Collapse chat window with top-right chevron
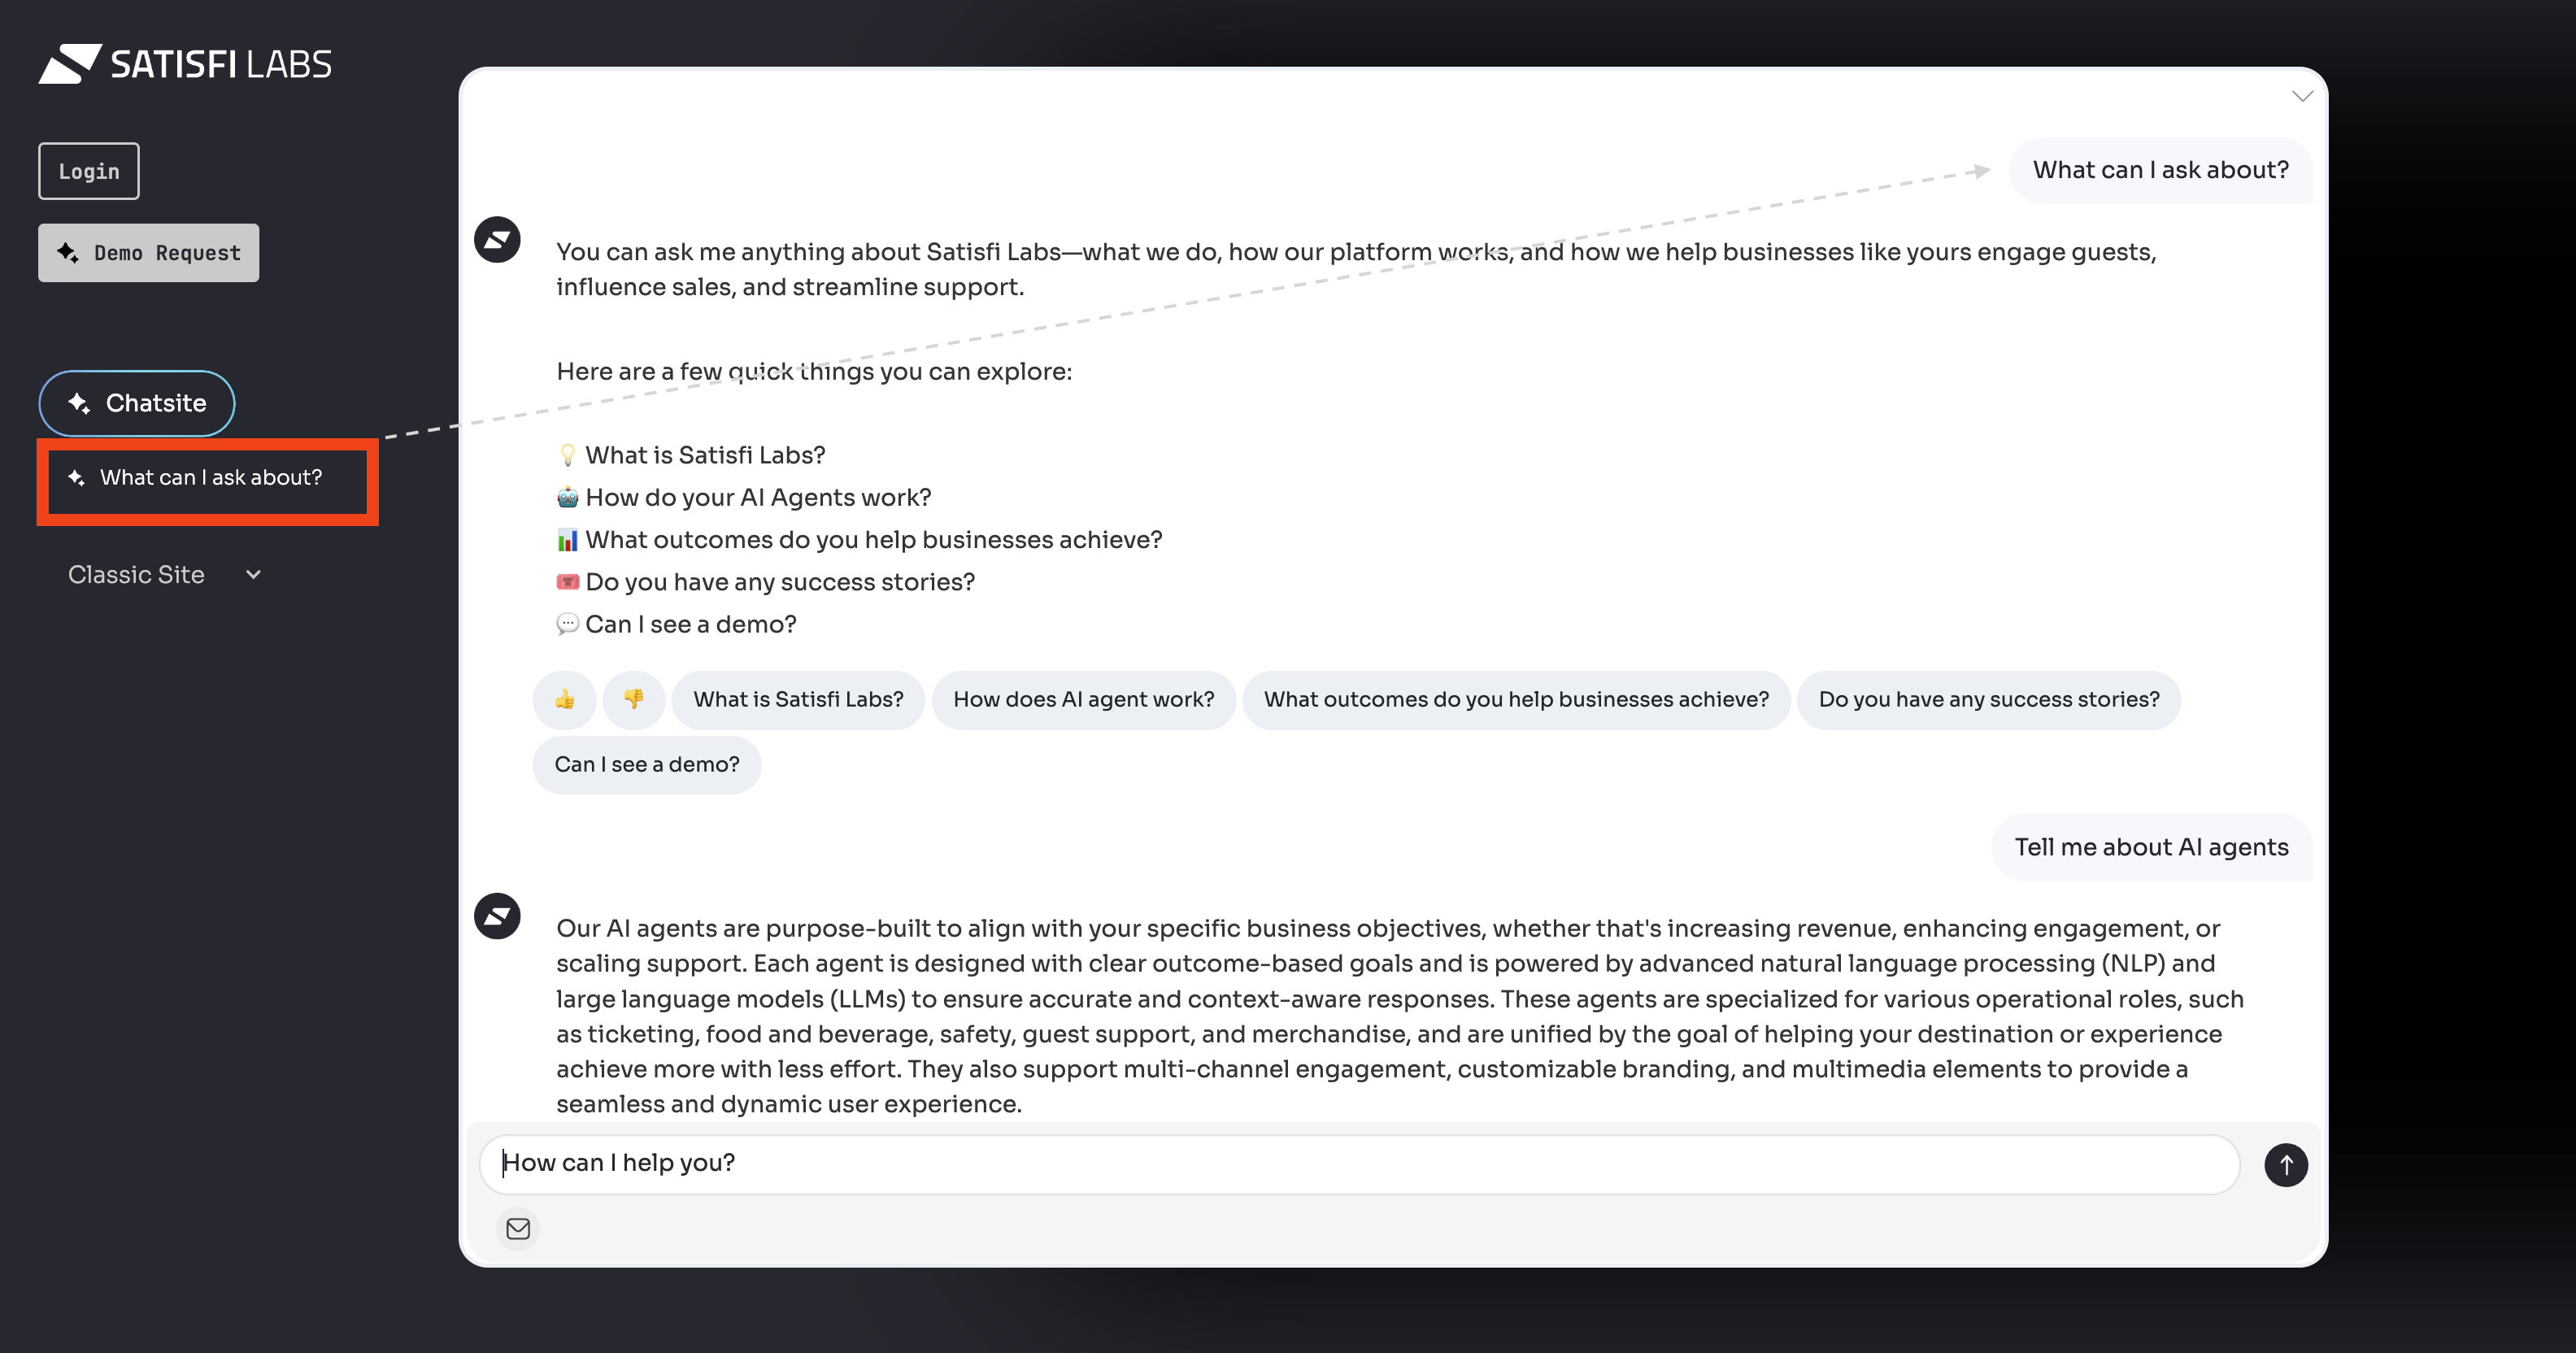This screenshot has height=1353, width=2576. 2302,97
